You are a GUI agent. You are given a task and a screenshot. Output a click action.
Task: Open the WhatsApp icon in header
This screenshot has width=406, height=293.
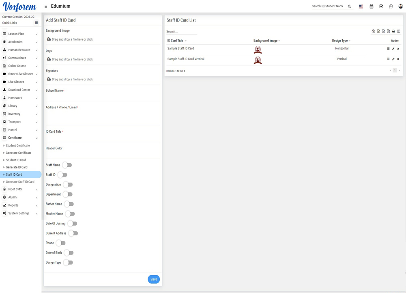[391, 6]
